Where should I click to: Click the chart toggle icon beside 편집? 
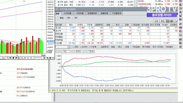pos(168,21)
